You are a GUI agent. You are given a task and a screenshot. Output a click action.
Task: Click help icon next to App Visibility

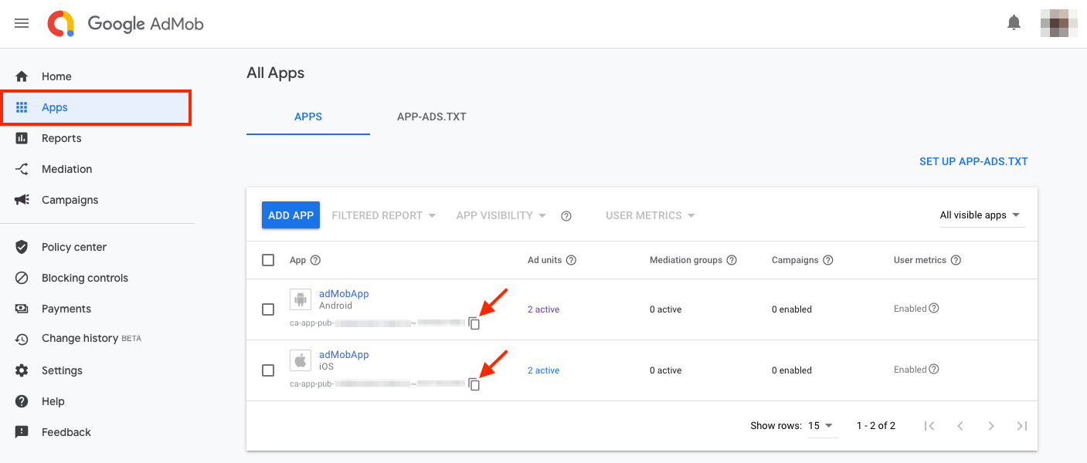[566, 216]
